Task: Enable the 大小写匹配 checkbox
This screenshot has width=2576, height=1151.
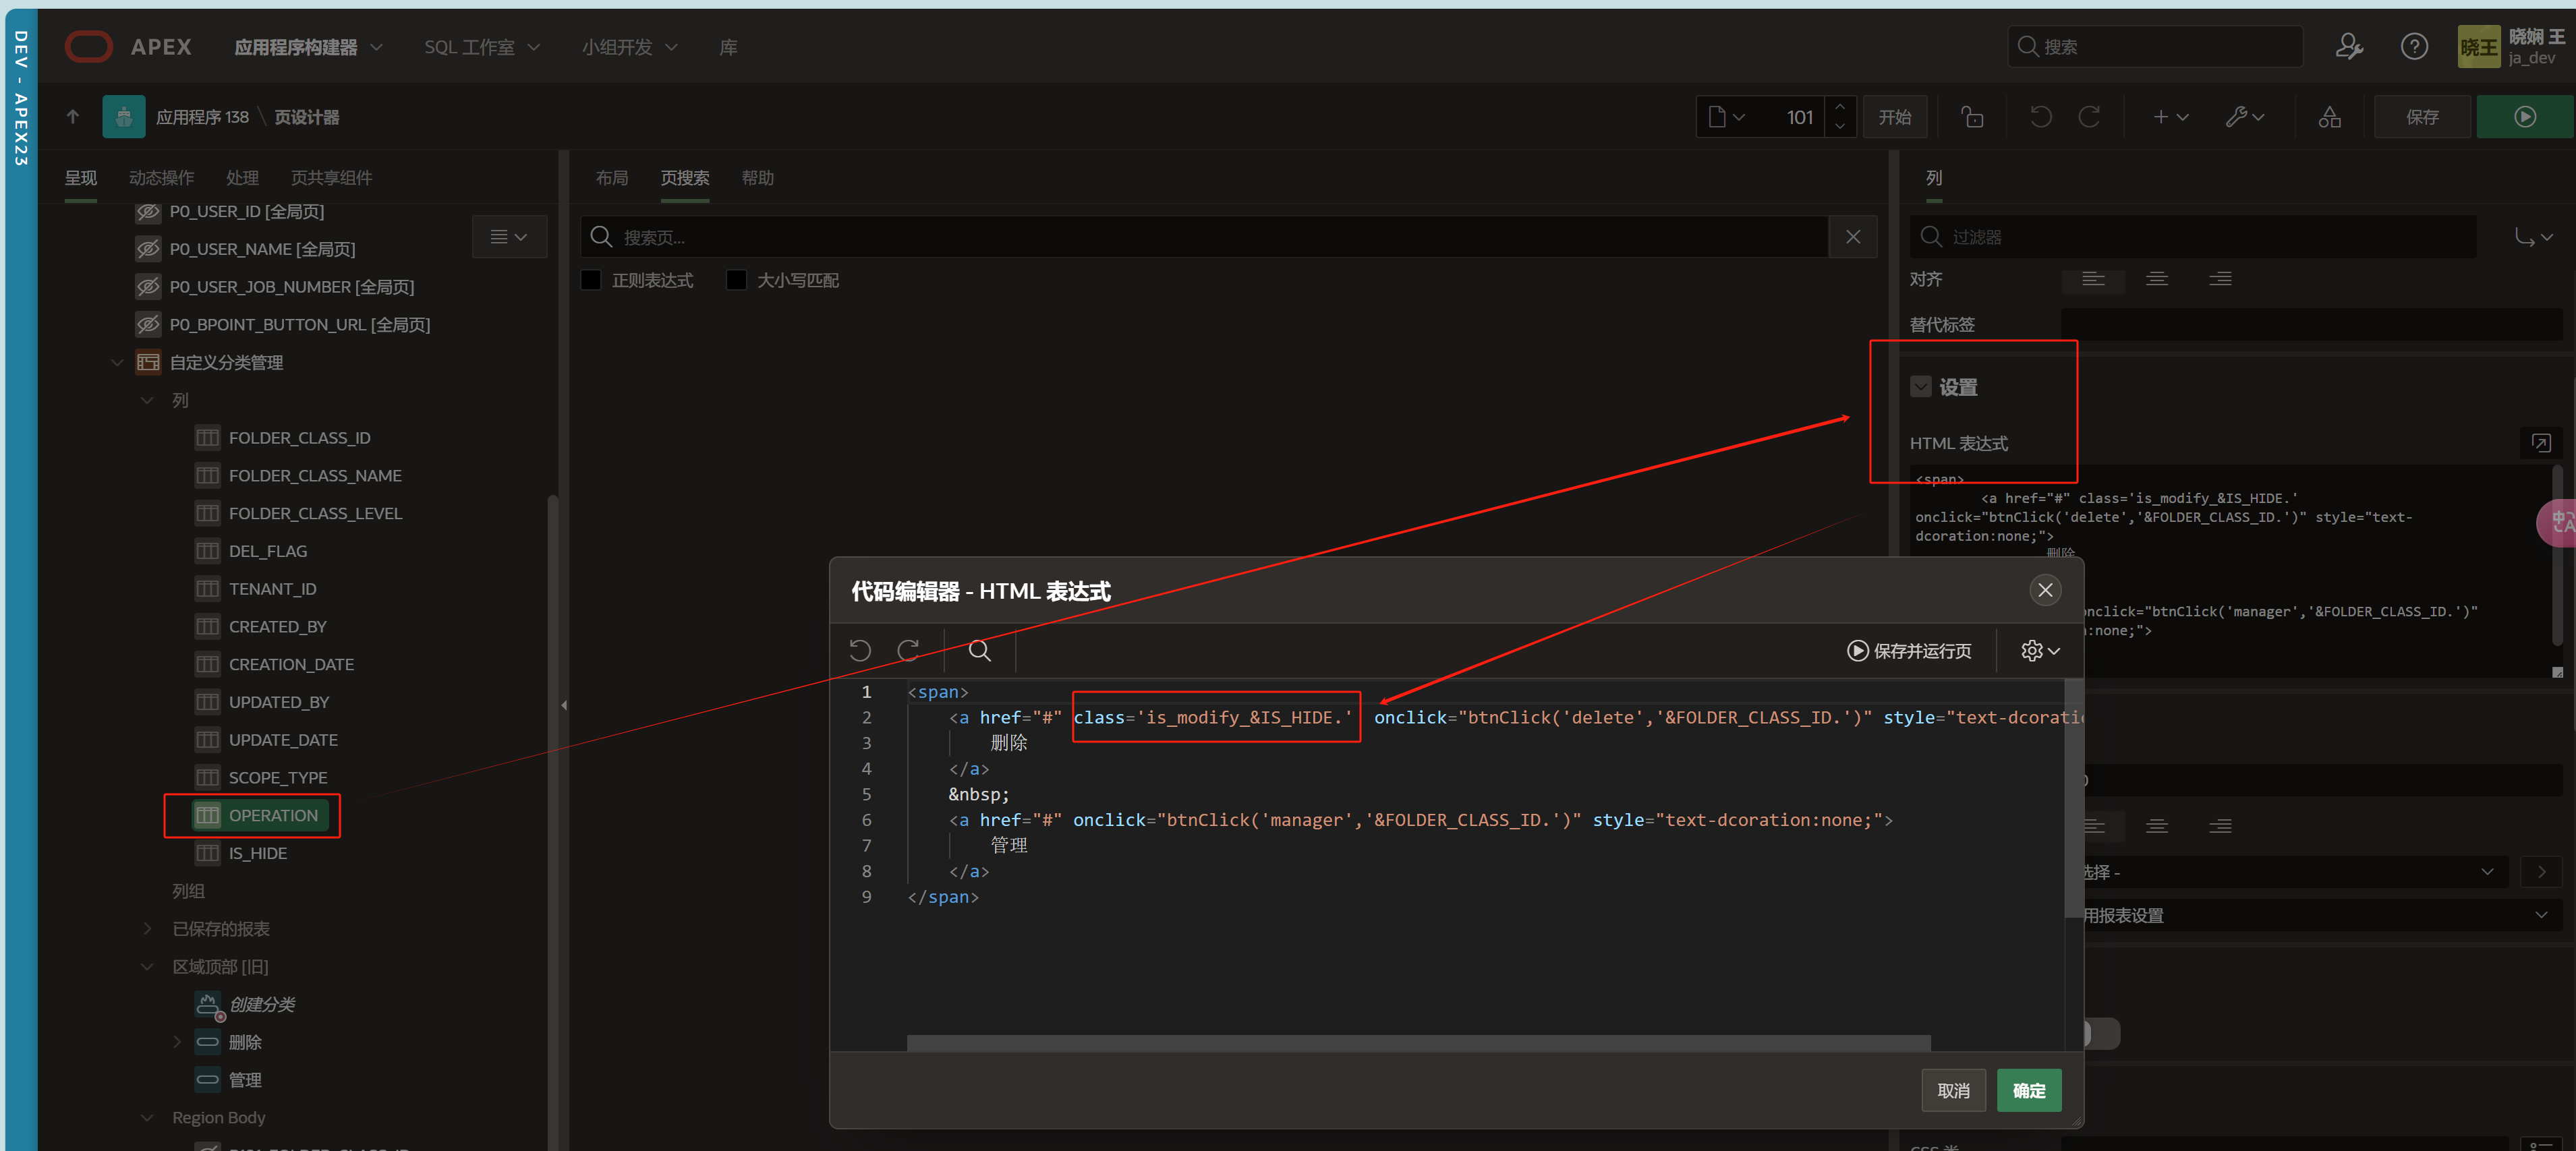Action: click(737, 280)
